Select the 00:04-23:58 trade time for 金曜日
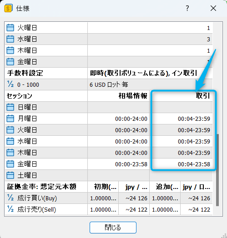This screenshot has width=227, height=238. (x=194, y=164)
